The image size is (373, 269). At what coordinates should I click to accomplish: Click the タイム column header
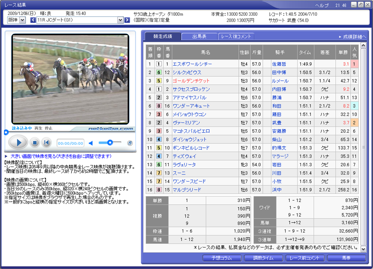305,52
